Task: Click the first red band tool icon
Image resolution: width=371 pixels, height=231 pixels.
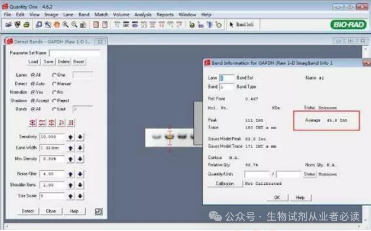Action: pos(32,123)
